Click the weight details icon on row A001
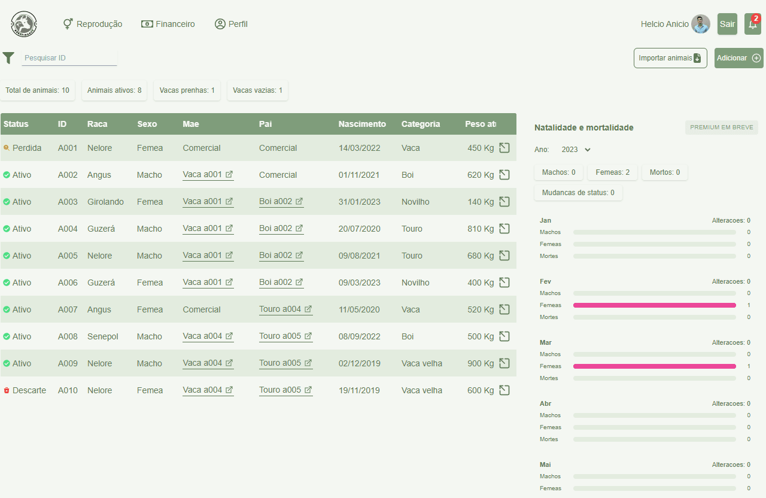 pyautogui.click(x=504, y=147)
